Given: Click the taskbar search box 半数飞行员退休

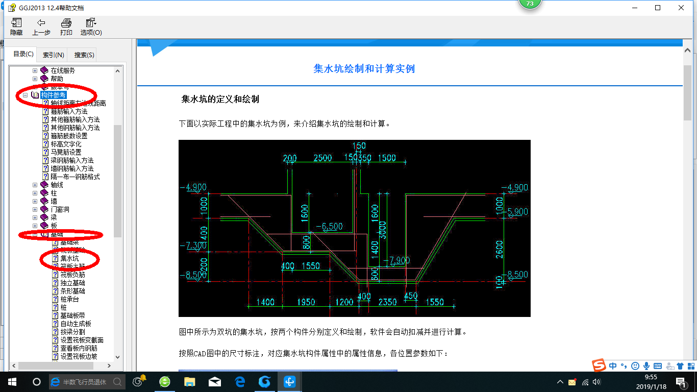Looking at the screenshot, I should [86, 382].
